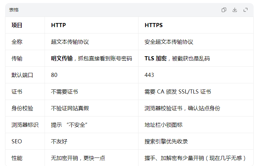Viewport: 255px width, 166px height.
Task: Select the cell 不验证网站真假
Action: 70,108
